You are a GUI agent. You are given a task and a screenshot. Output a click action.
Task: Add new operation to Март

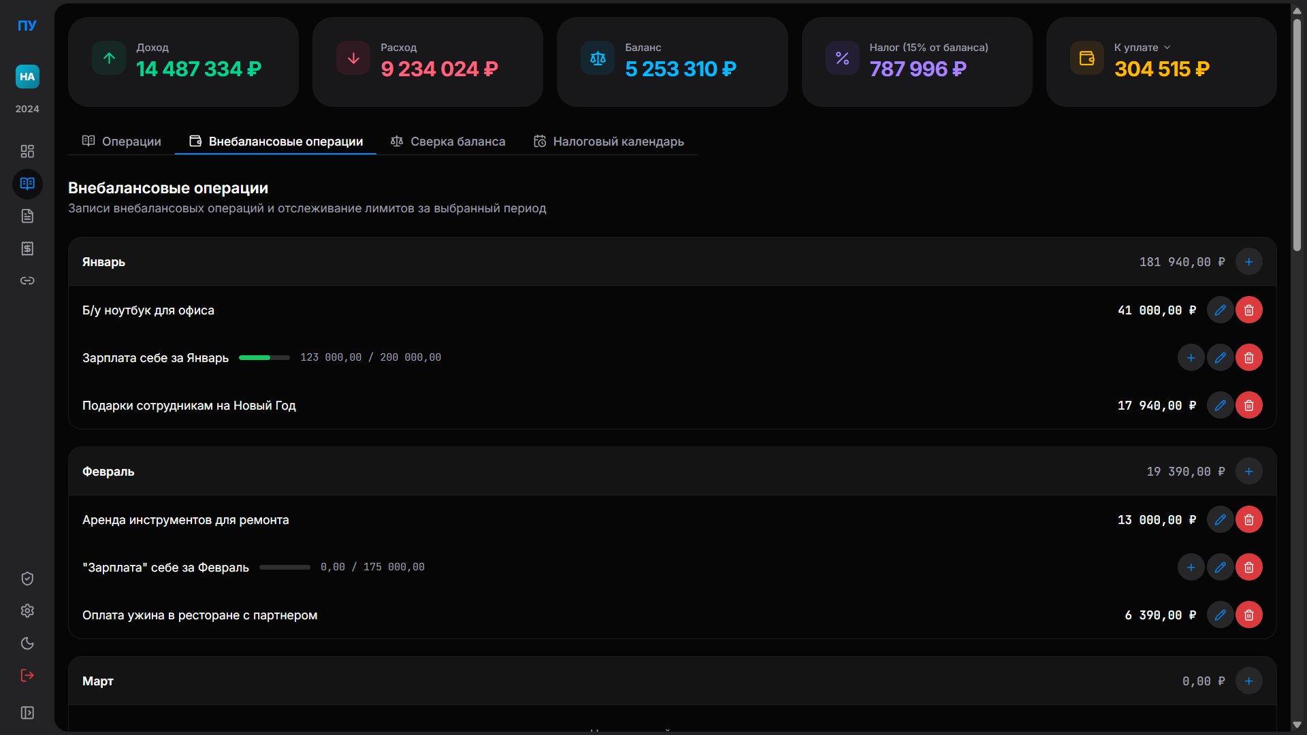pyautogui.click(x=1248, y=681)
